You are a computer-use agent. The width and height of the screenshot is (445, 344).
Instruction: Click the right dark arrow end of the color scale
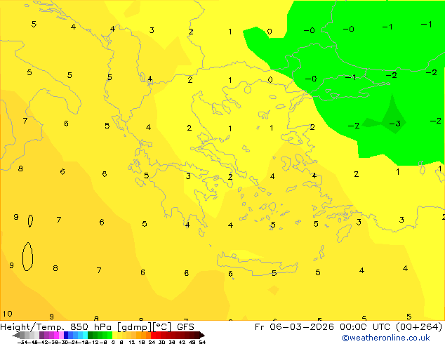tap(201, 335)
